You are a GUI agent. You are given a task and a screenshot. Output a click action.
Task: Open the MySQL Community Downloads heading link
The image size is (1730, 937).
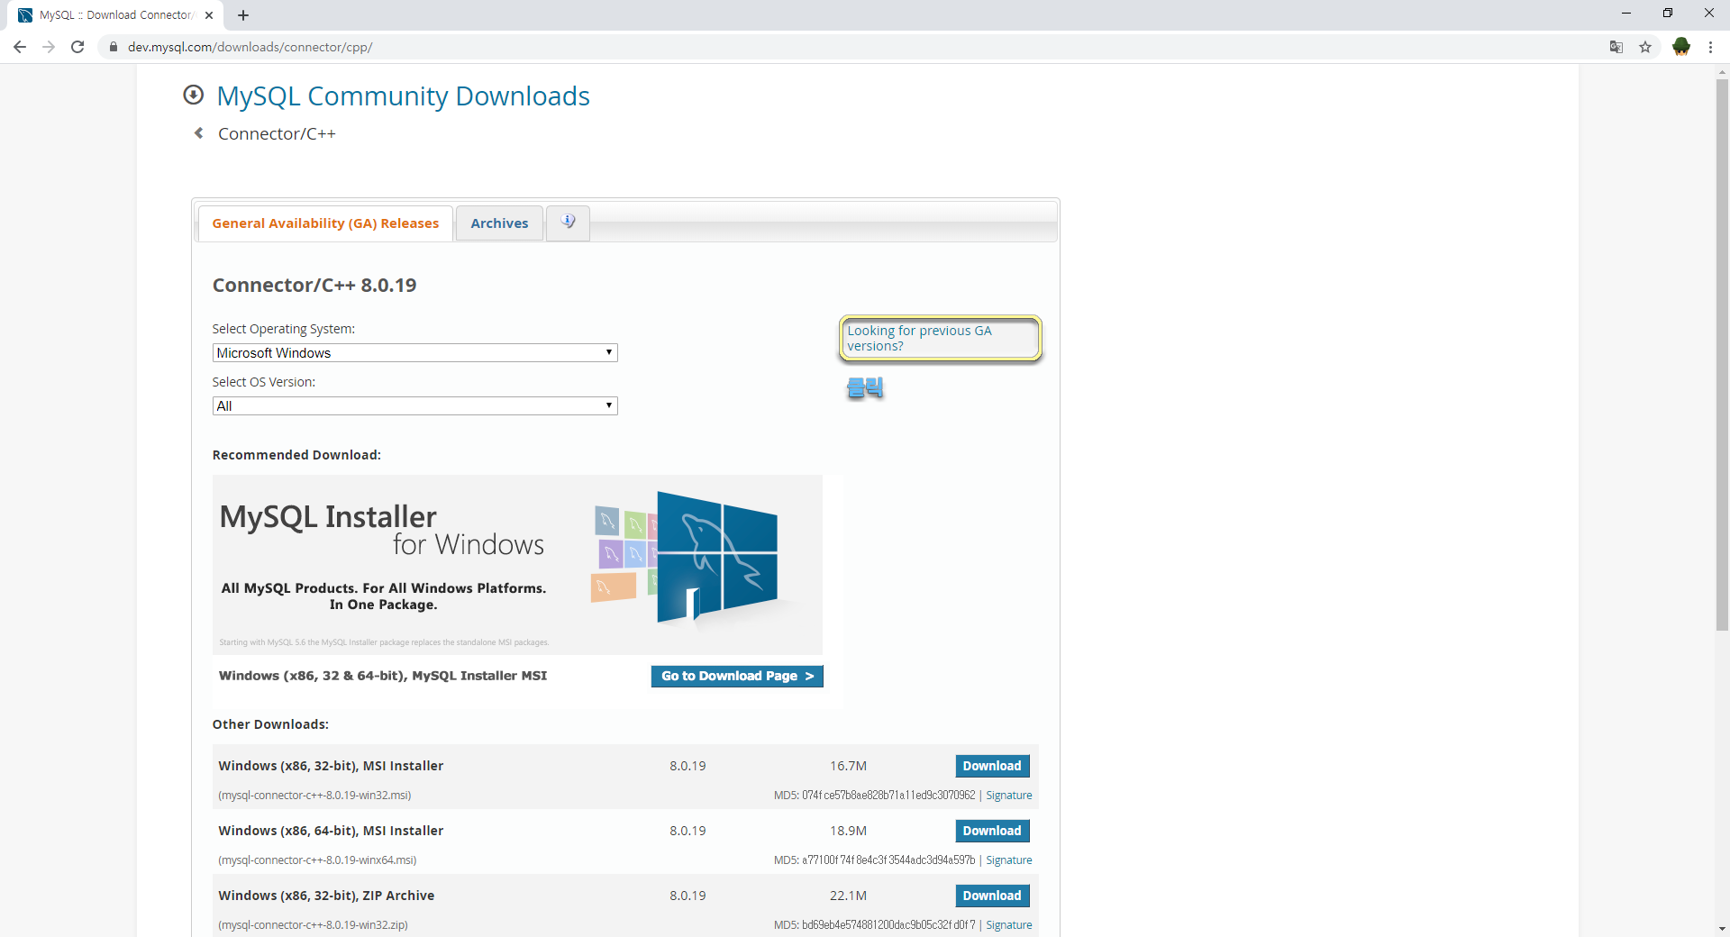403,96
